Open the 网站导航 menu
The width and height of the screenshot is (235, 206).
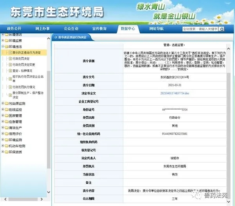[156, 29]
